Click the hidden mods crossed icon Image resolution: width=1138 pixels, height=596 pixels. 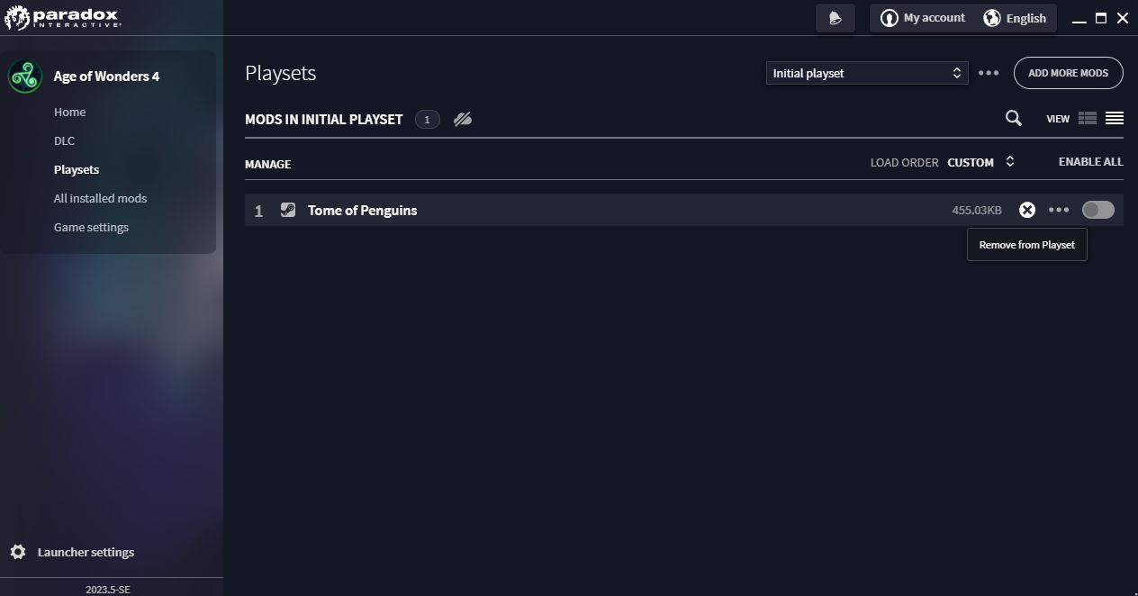tap(463, 119)
